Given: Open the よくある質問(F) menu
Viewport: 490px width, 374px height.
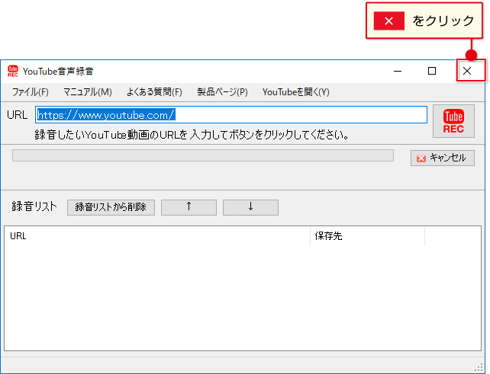Looking at the screenshot, I should click(154, 92).
